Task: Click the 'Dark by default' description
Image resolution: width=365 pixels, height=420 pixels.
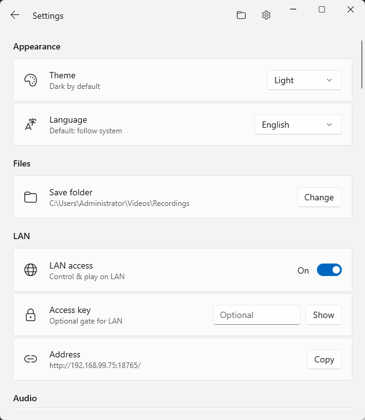Action: 74,86
